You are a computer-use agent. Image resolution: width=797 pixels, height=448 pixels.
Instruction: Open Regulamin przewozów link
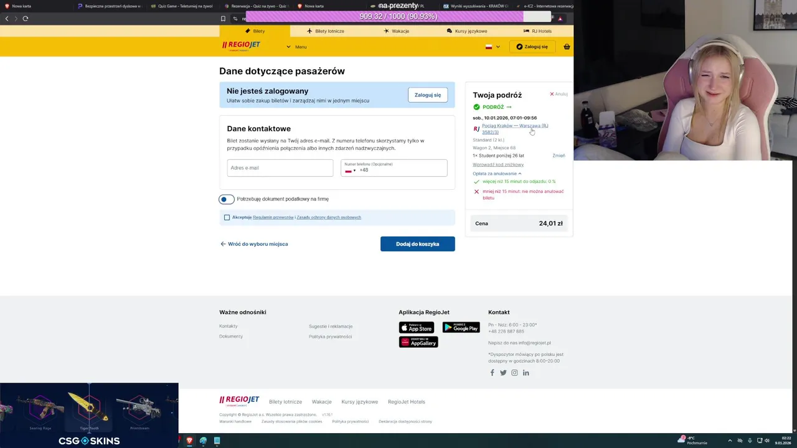[273, 217]
